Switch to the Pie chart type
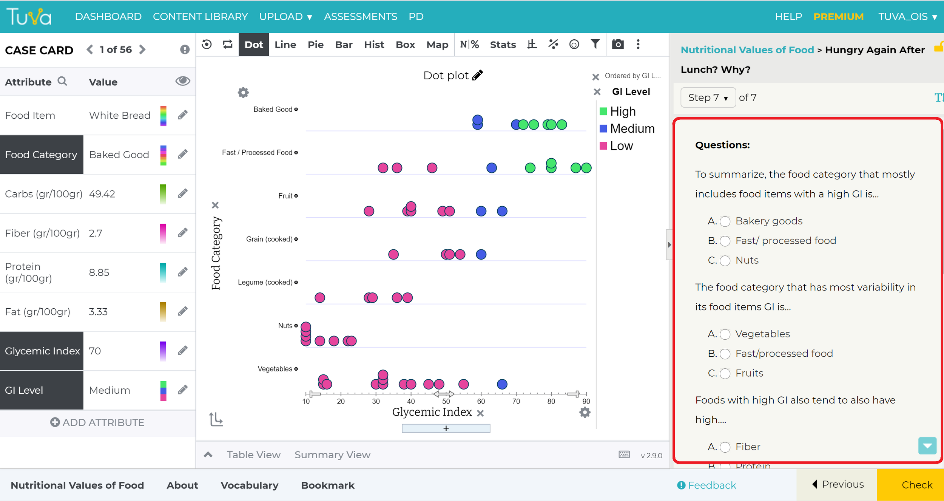Viewport: 944px width, 501px height. pyautogui.click(x=316, y=45)
